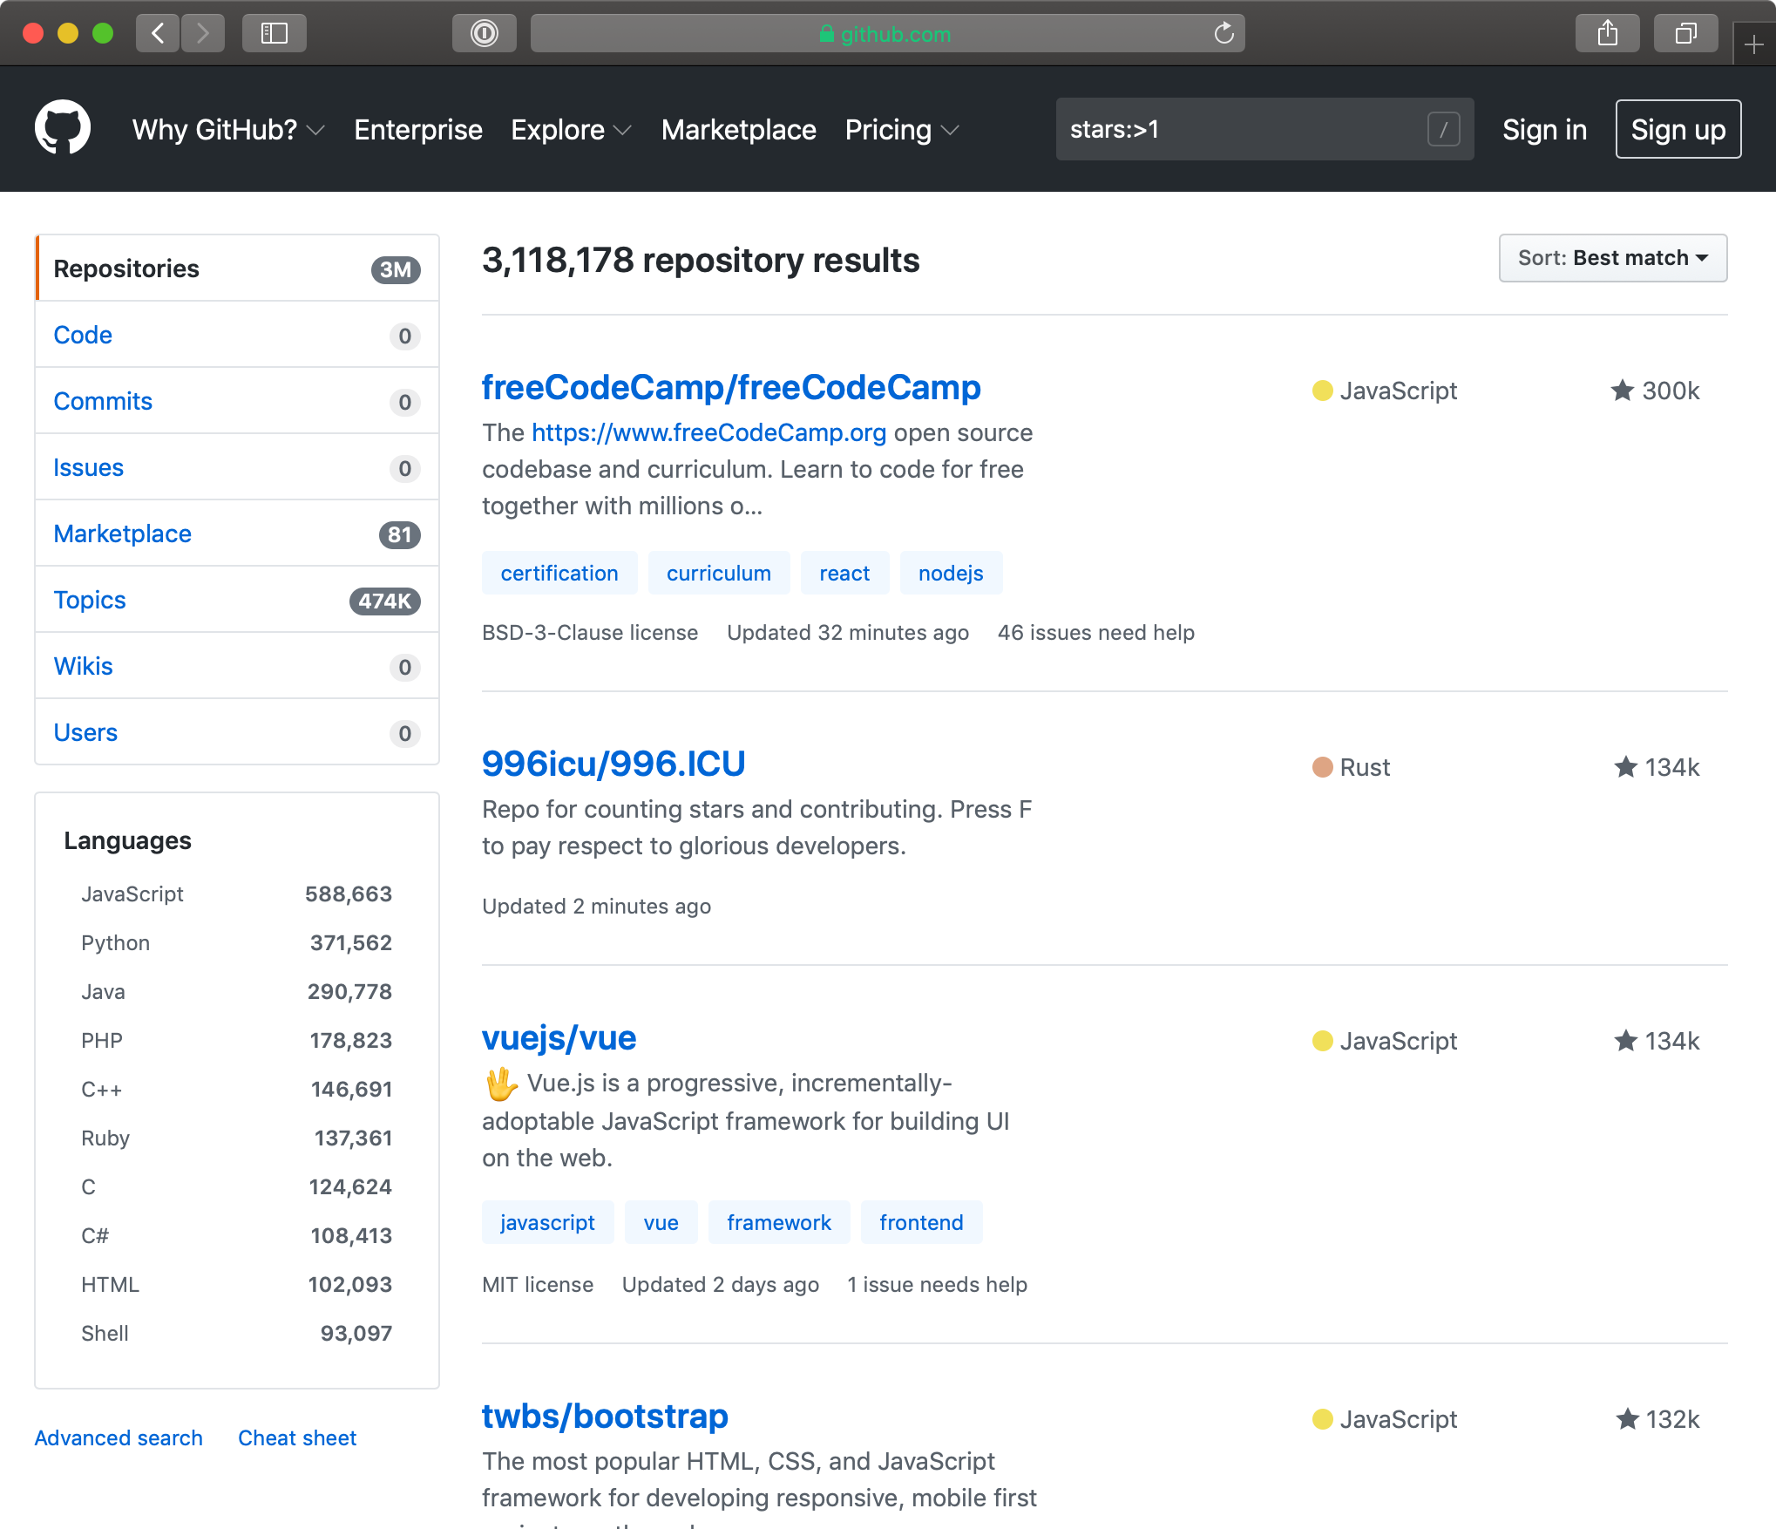The image size is (1776, 1529).
Task: Select the Marketplace filter with 81 results
Action: pos(237,533)
